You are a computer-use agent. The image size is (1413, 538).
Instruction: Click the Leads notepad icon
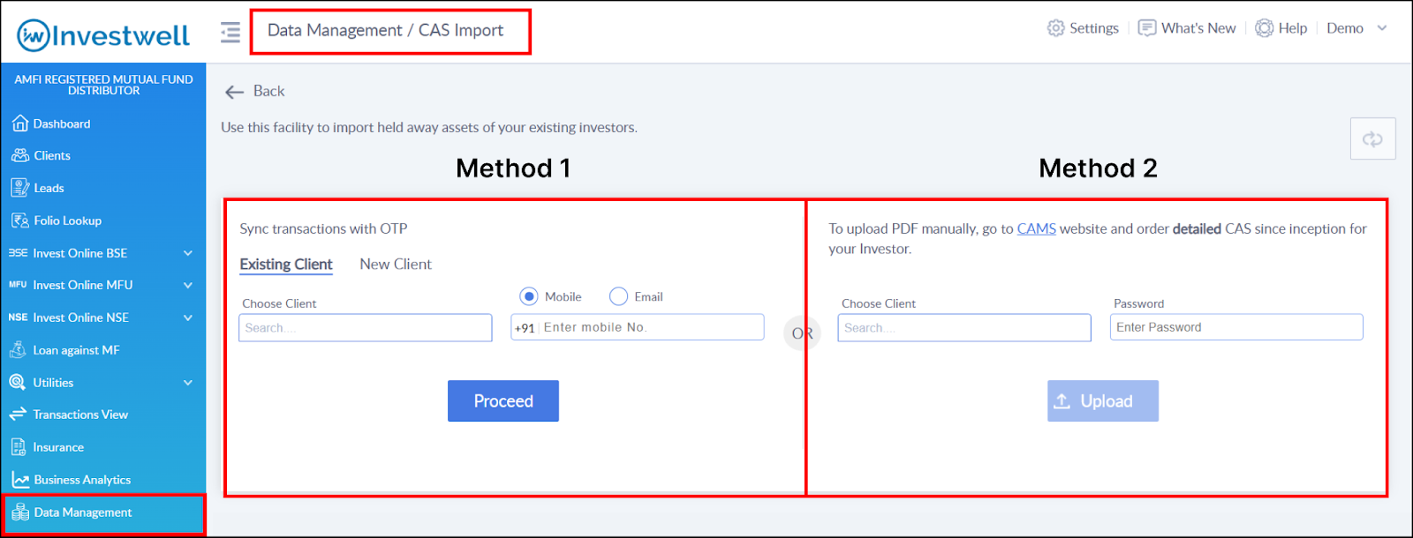coord(20,188)
